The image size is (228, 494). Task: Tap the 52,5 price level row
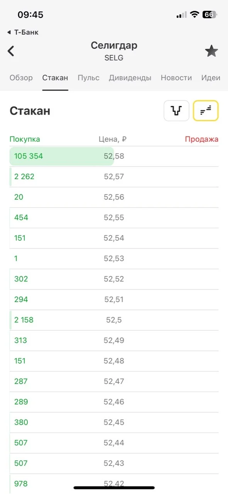tap(114, 320)
